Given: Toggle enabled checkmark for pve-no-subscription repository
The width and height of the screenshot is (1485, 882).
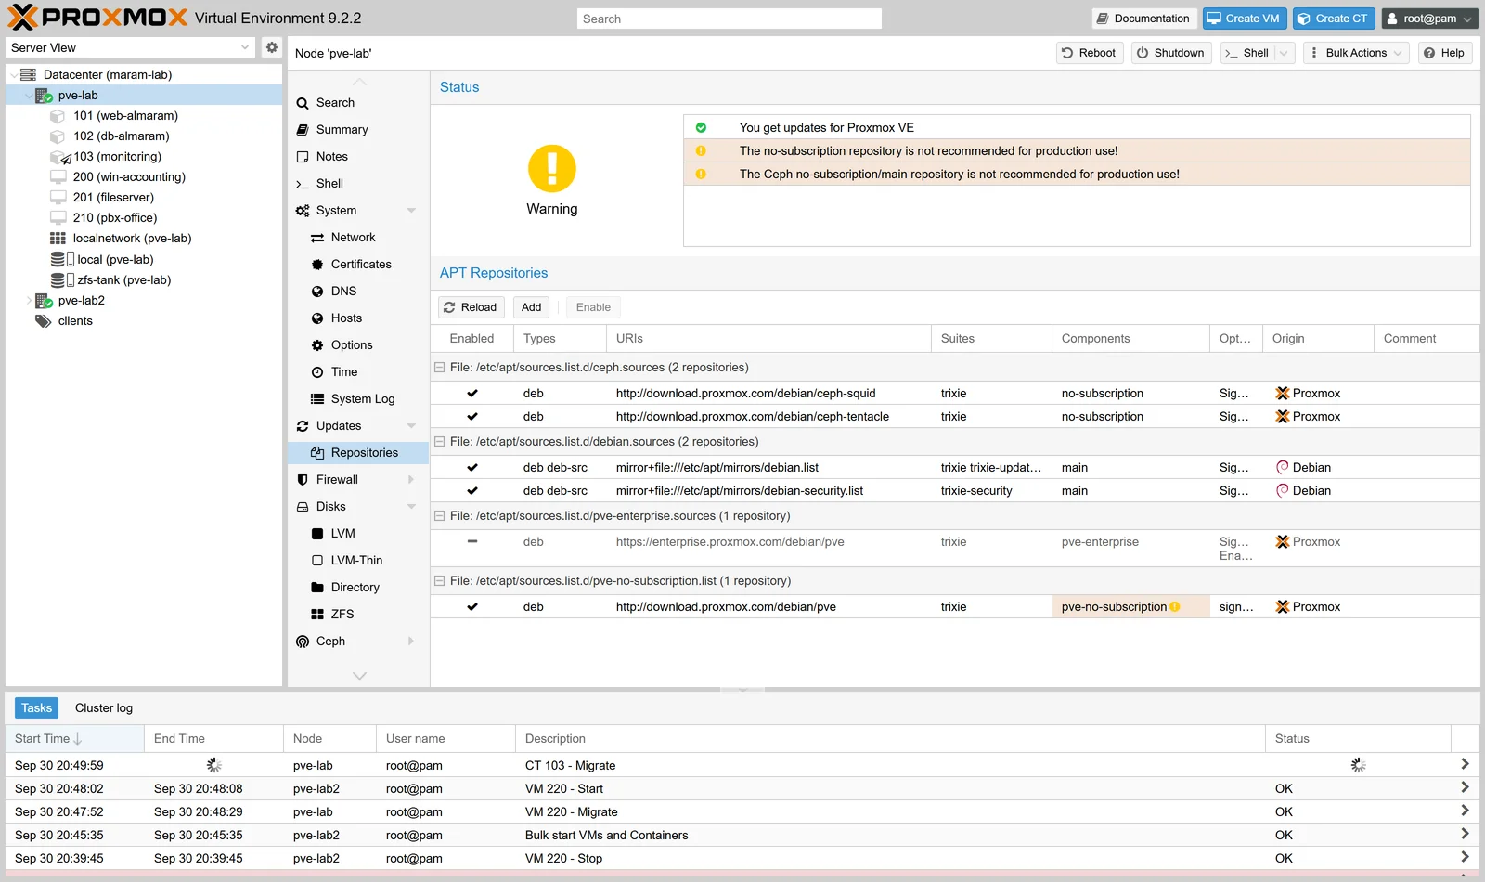Looking at the screenshot, I should [472, 607].
